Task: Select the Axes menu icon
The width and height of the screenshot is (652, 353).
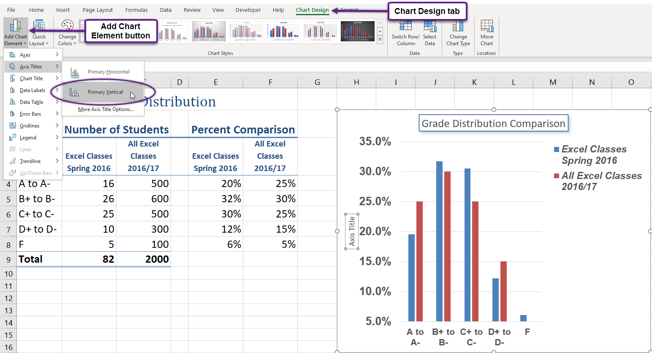Action: [12, 55]
